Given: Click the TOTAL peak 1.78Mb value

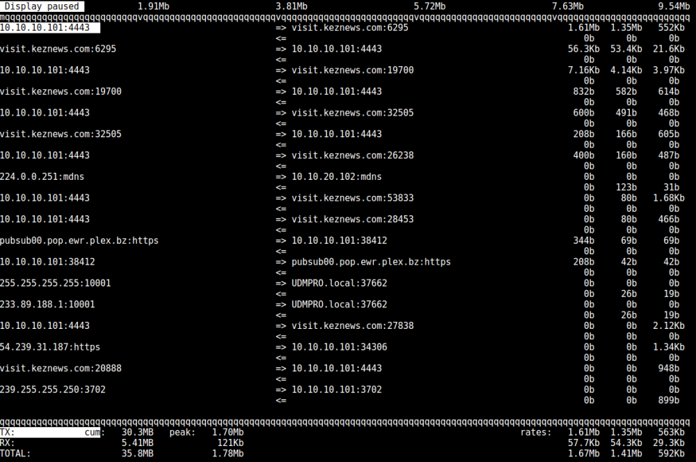Looking at the screenshot, I should [x=228, y=454].
